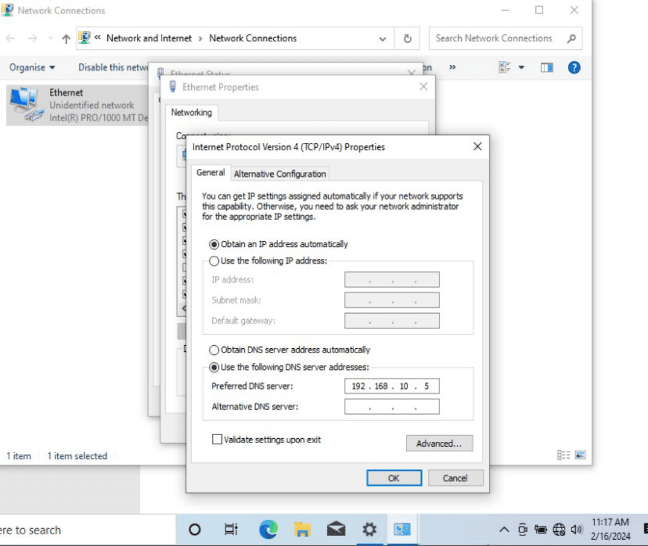Navigate back with the back arrow
Viewport: 648px width, 546px height.
(10, 38)
